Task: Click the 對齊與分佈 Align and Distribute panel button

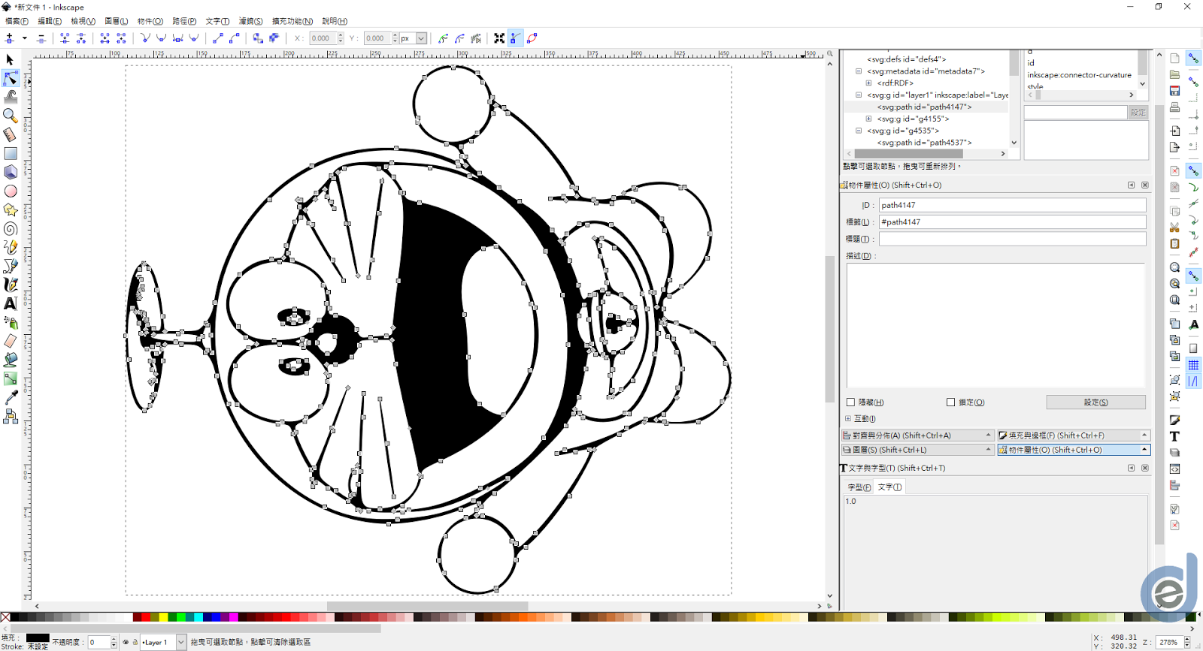Action: [918, 436]
